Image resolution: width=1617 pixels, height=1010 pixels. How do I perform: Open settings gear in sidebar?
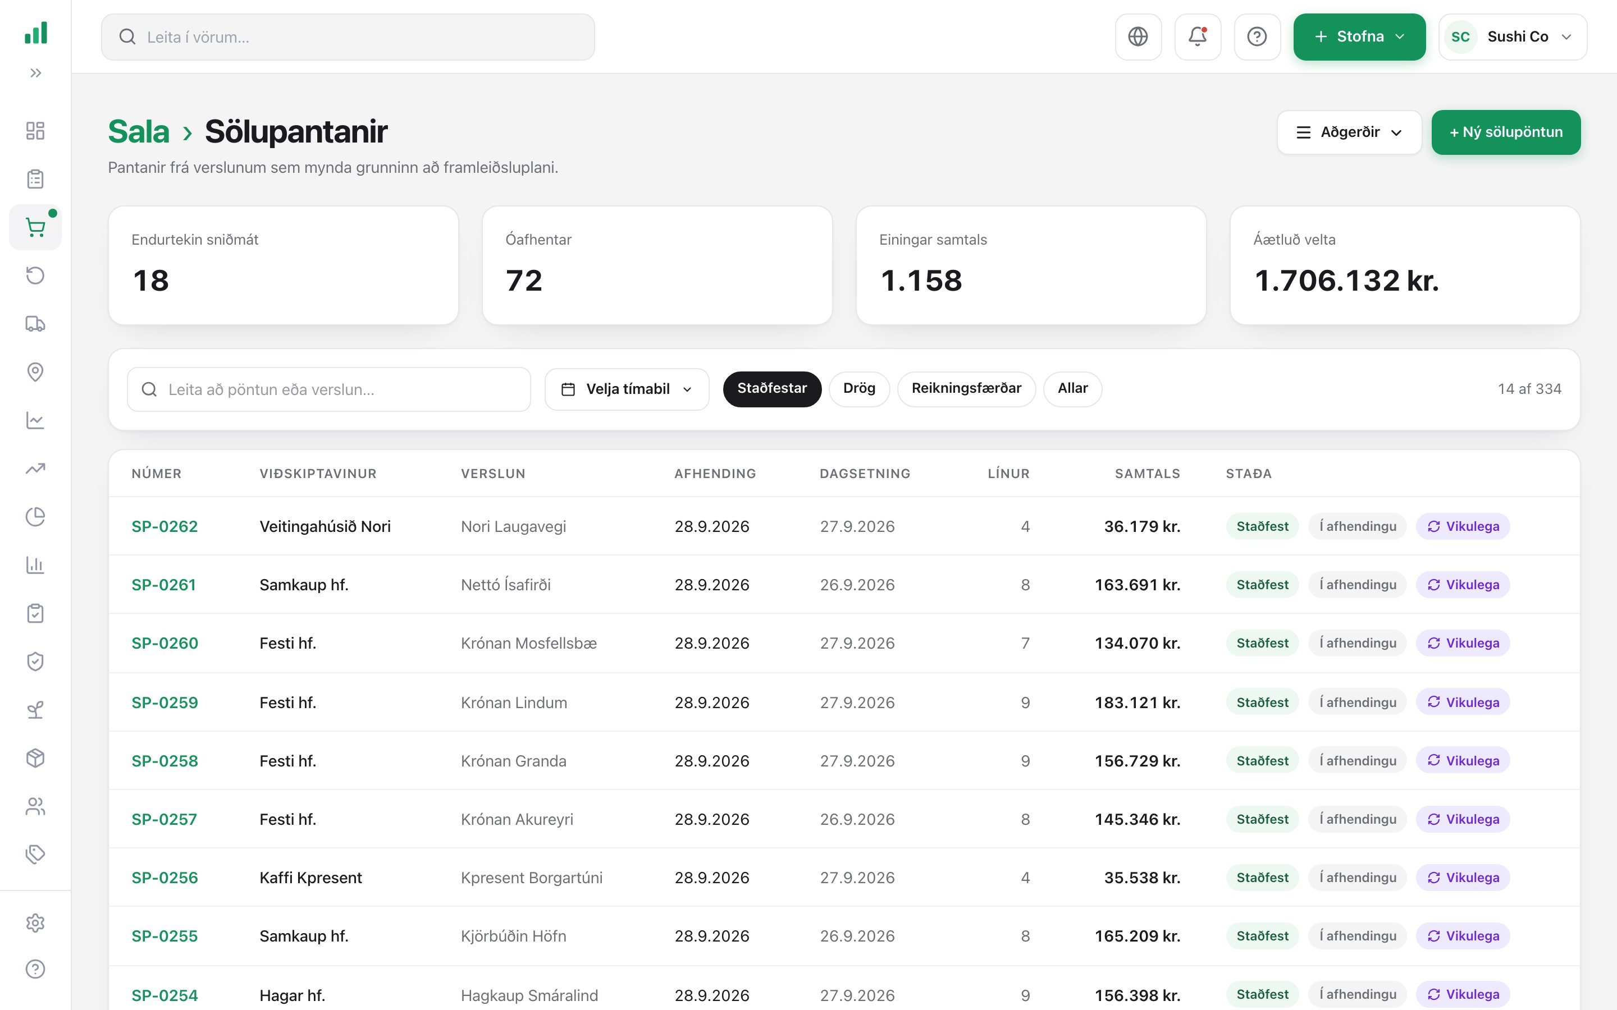pyautogui.click(x=35, y=922)
